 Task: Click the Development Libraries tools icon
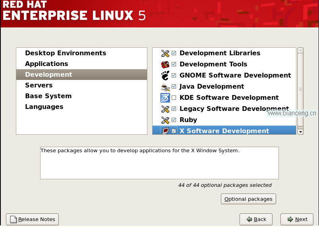tap(165, 53)
